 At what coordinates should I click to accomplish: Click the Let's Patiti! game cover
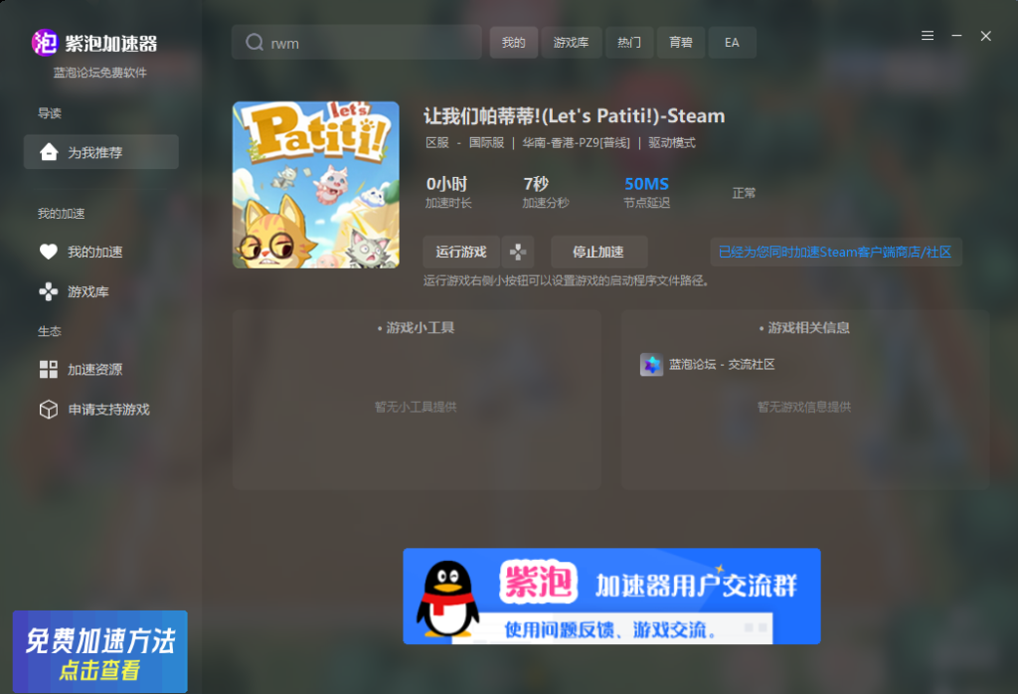pyautogui.click(x=316, y=185)
